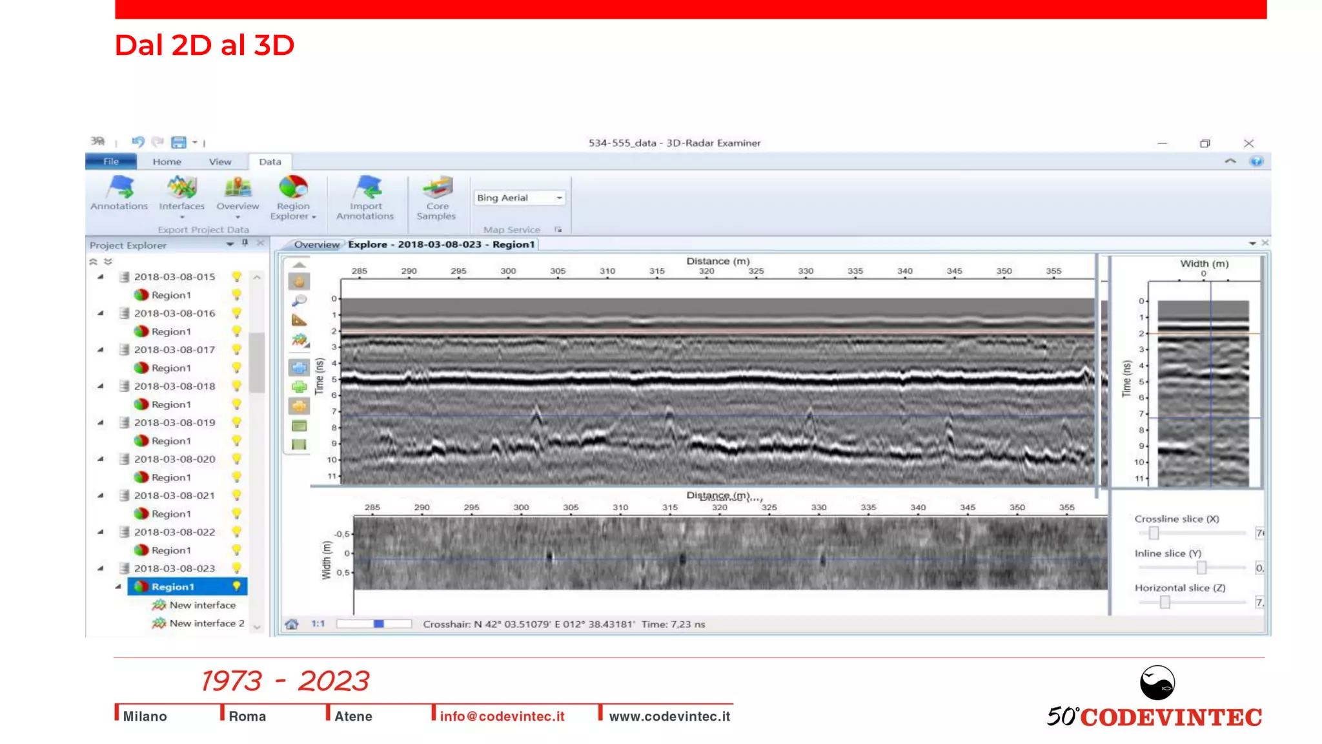The height and width of the screenshot is (744, 1322).
Task: Click the Project Explorer vertical scrollbar
Action: tap(257, 362)
